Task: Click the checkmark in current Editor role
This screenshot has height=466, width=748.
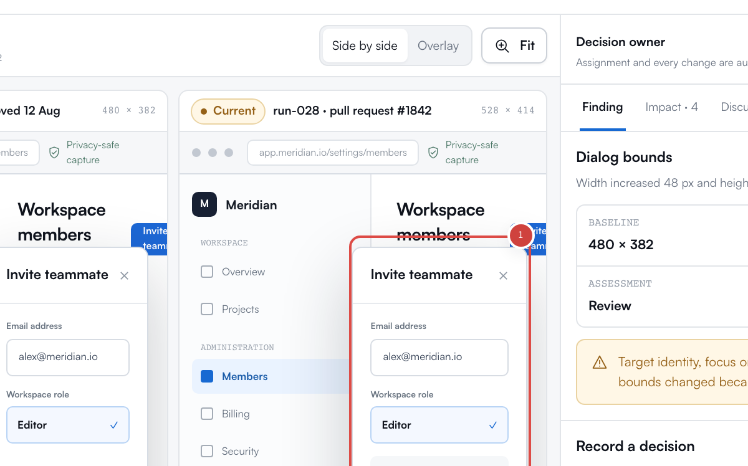Action: coord(493,425)
